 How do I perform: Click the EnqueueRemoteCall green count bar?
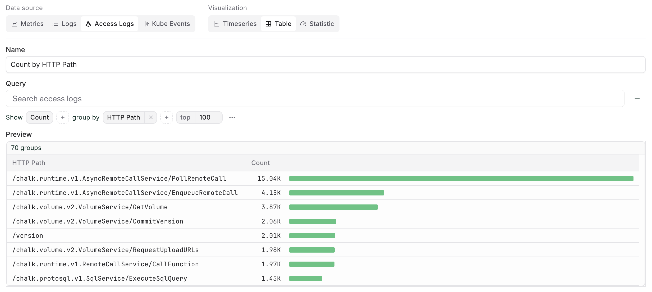pos(337,193)
